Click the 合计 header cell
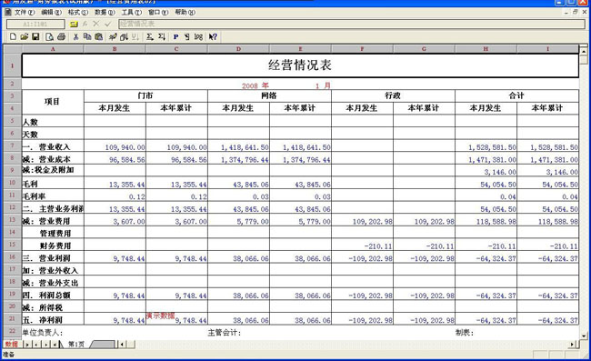The width and height of the screenshot is (591, 361). click(516, 95)
